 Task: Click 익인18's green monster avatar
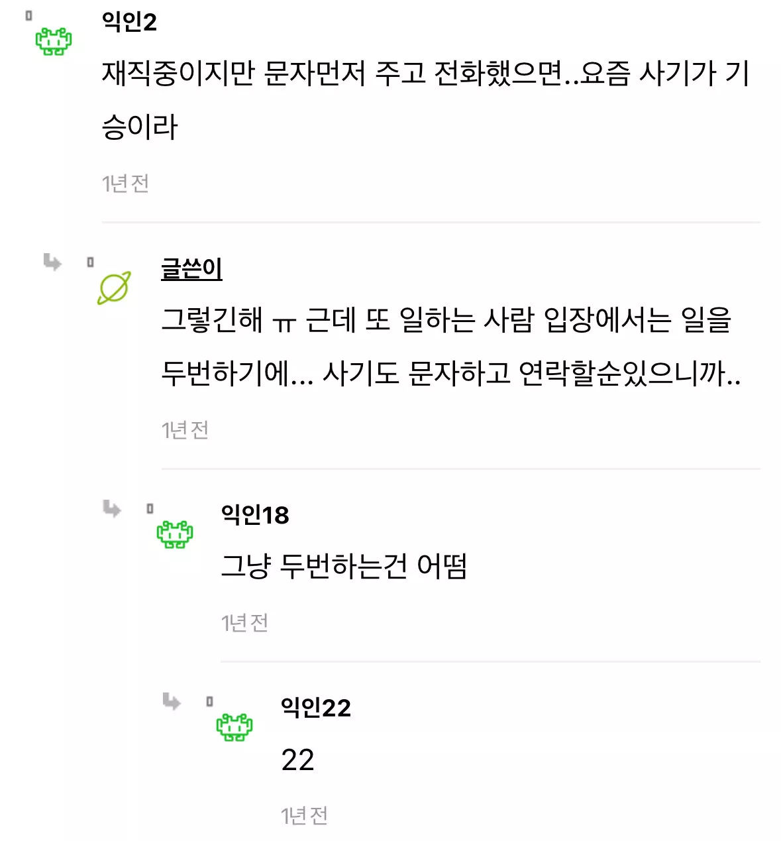(x=174, y=534)
